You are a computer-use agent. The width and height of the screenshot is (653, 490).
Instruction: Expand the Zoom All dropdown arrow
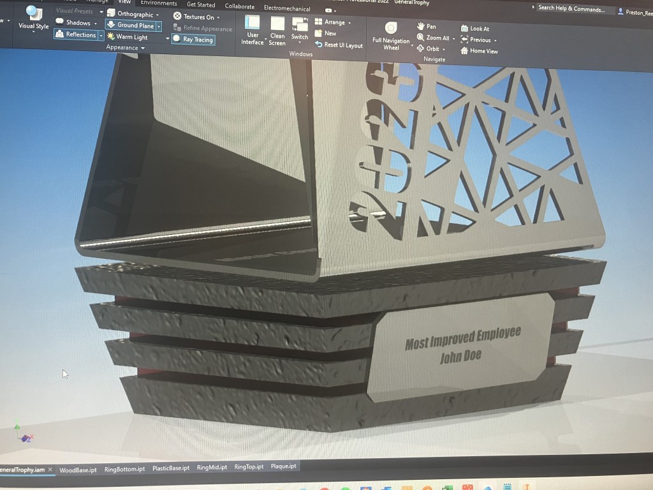coord(453,38)
